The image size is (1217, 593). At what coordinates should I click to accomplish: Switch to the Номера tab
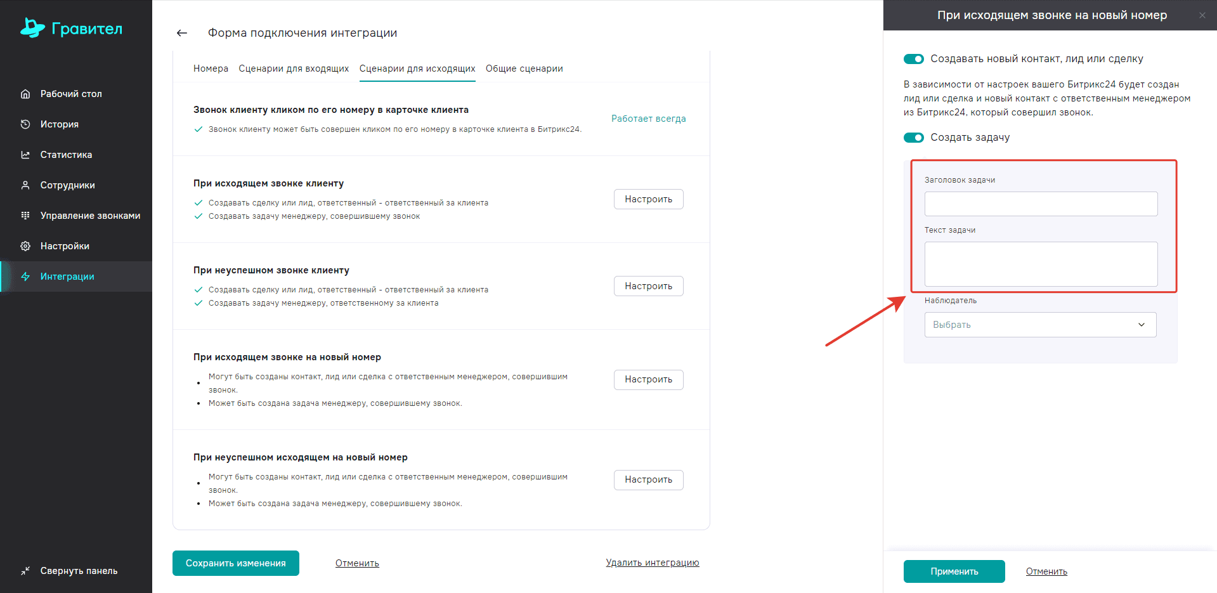(211, 68)
